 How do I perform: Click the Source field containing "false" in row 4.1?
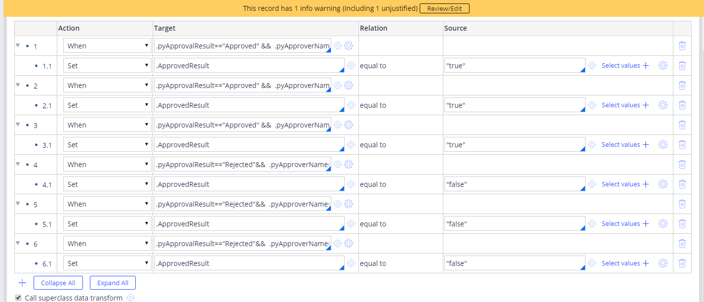tap(513, 184)
